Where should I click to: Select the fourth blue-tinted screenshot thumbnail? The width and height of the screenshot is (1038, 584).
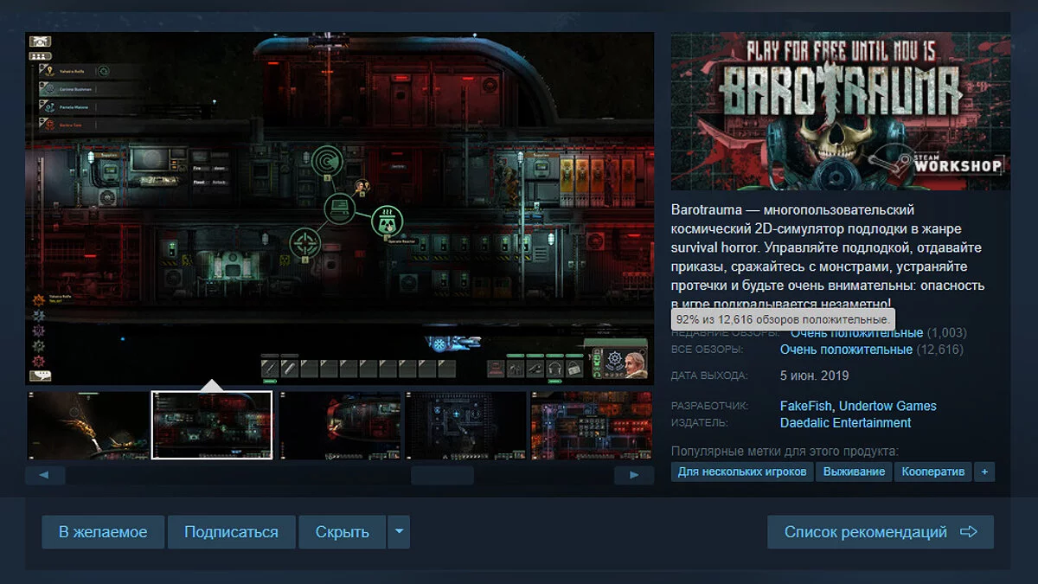click(465, 425)
